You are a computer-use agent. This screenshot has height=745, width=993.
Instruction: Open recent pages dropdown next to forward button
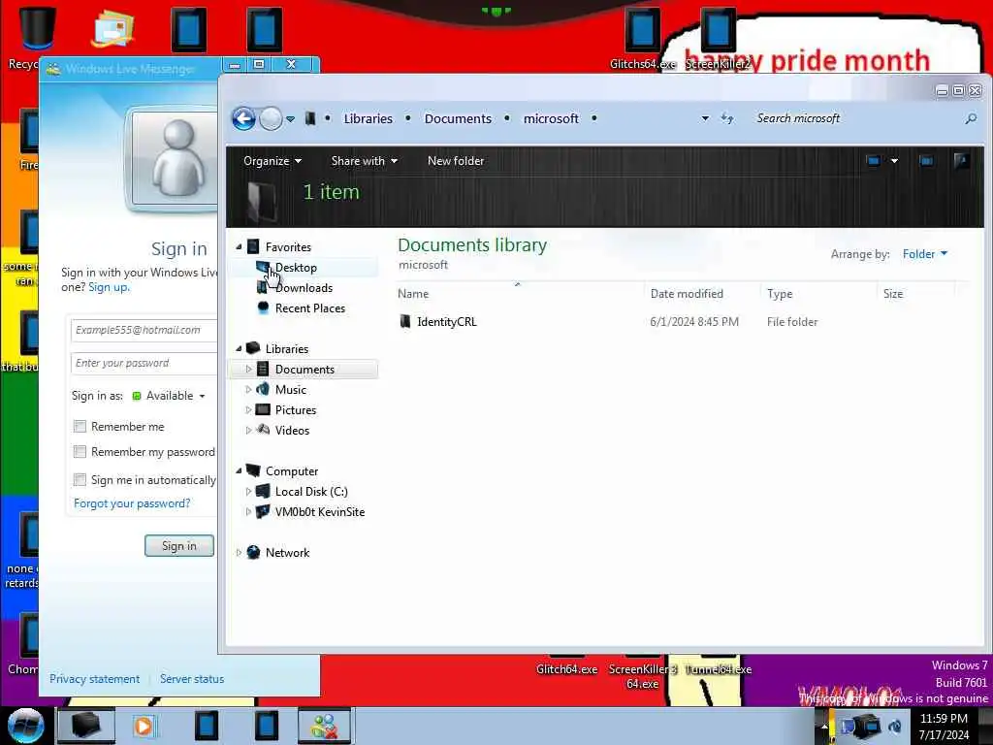[x=290, y=119]
